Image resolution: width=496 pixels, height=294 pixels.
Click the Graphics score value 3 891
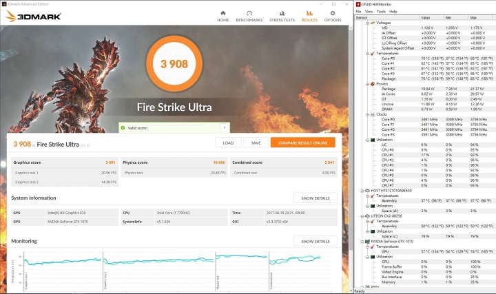pyautogui.click(x=110, y=162)
